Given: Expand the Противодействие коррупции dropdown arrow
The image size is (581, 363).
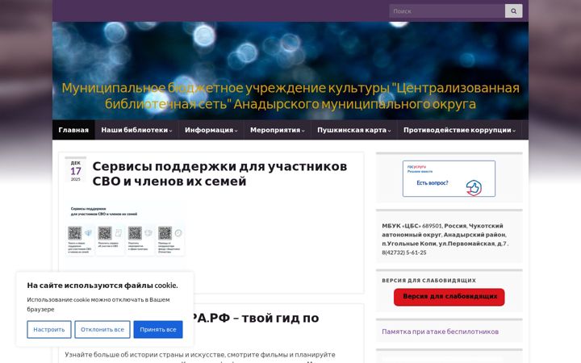Looking at the screenshot, I should point(514,131).
